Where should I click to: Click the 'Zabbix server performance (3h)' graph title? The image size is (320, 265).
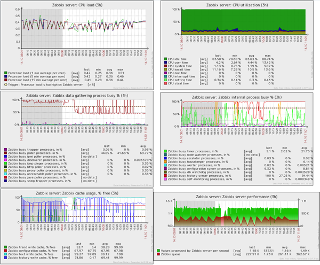click(236, 197)
